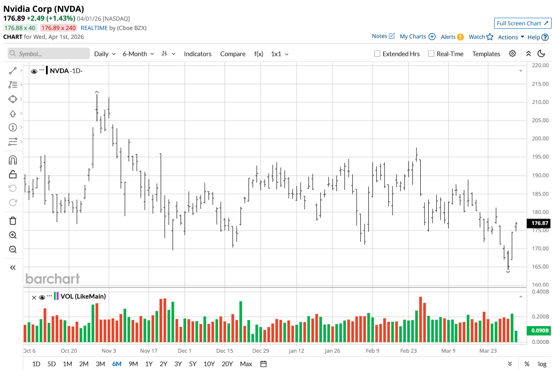Screen dimensions: 552x370
Task: Click the double chevron down near percent
Action: (x=510, y=364)
